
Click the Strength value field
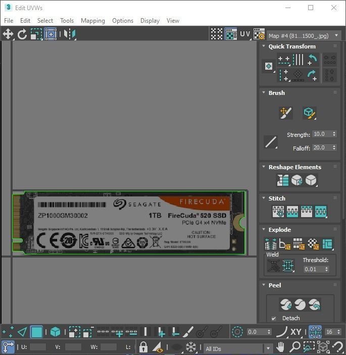pyautogui.click(x=322, y=134)
